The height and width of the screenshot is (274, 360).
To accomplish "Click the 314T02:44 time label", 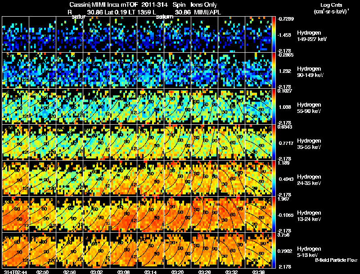I will tap(16, 272).
